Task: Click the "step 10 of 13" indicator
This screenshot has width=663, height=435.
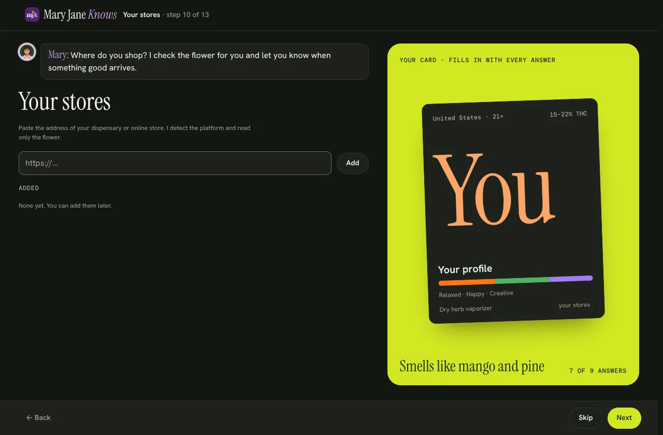Action: [188, 15]
